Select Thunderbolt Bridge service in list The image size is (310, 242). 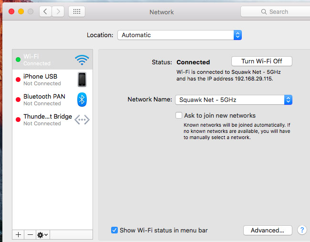(52, 119)
